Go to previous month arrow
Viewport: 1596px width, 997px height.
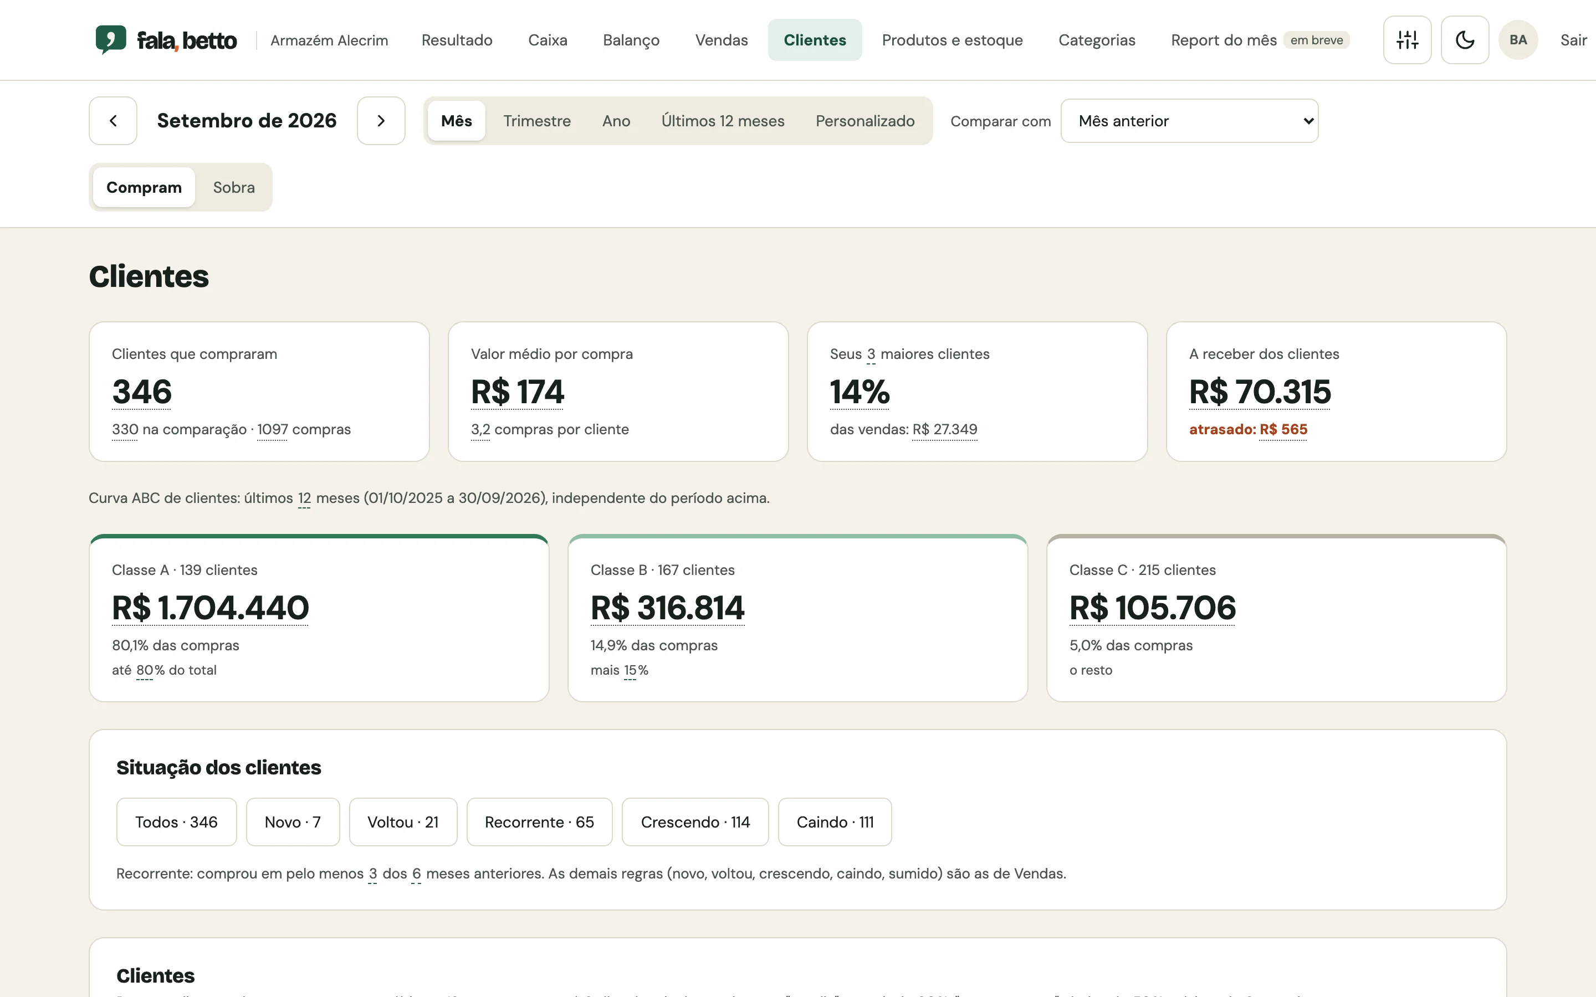click(x=113, y=121)
